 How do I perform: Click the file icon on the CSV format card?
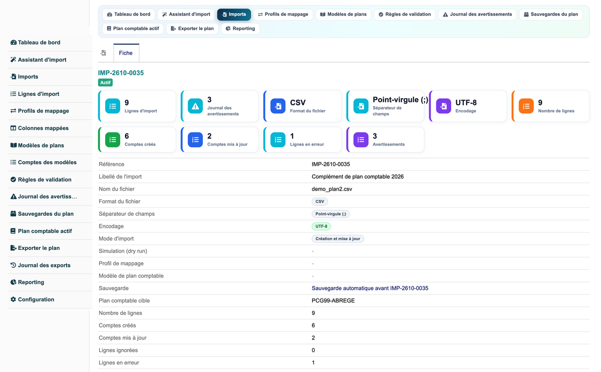(278, 106)
